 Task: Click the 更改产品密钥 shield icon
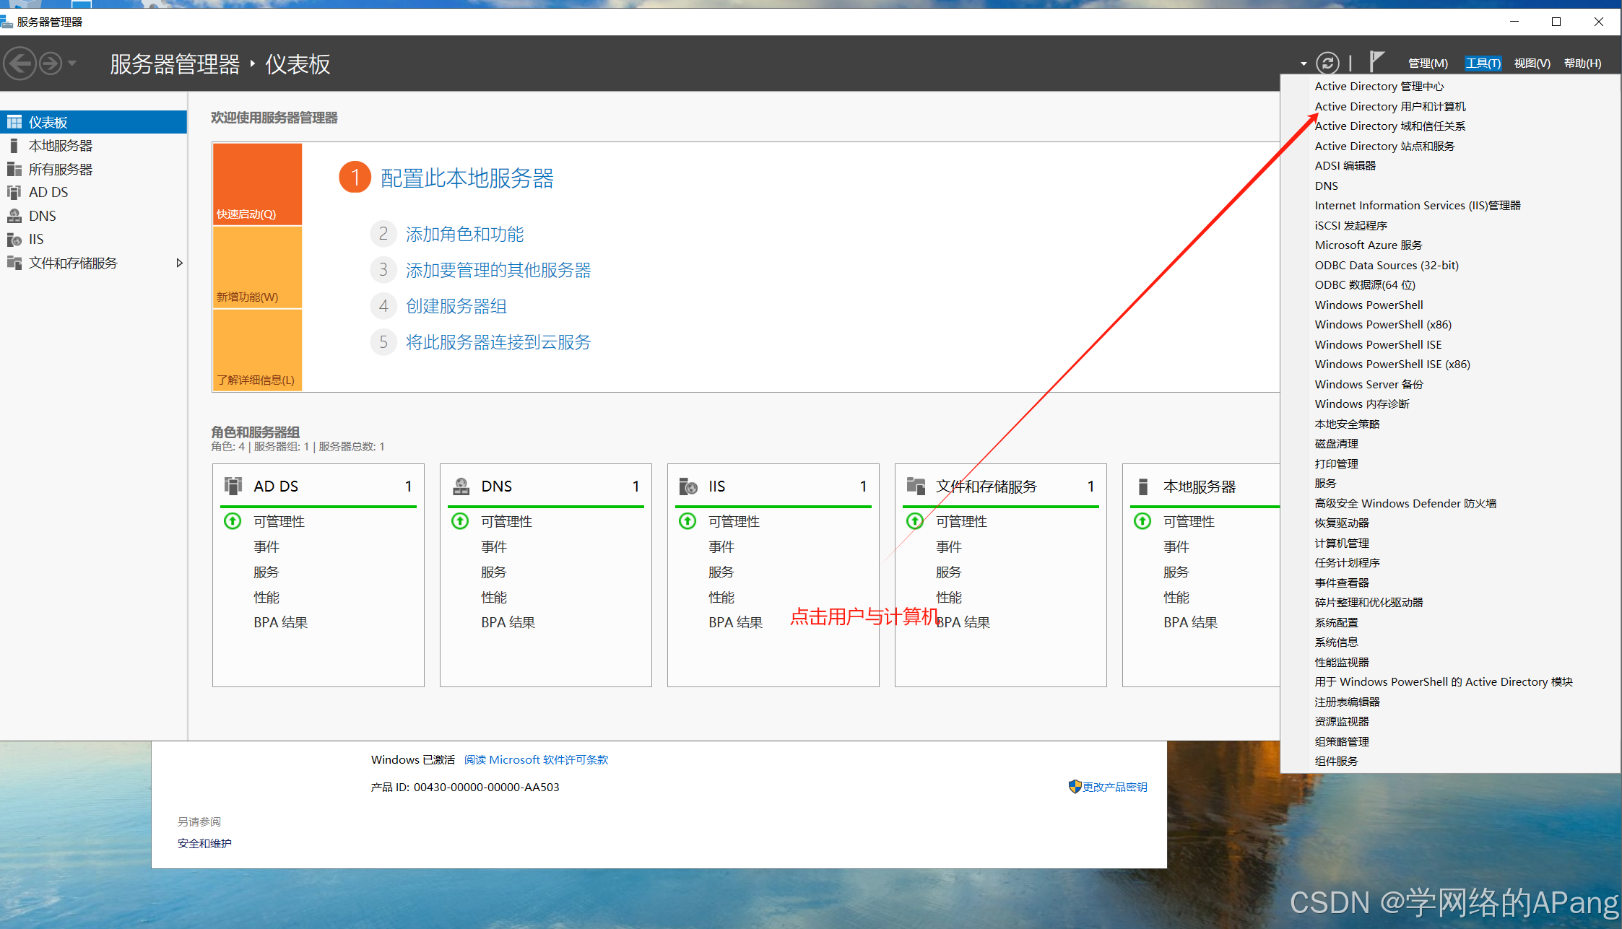coord(1075,787)
